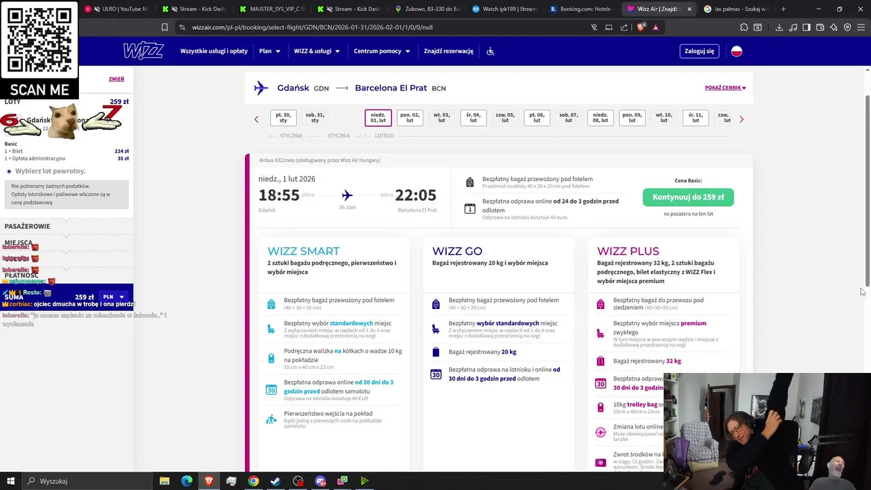Select date pt. 30, sty
The width and height of the screenshot is (871, 490).
(283, 118)
